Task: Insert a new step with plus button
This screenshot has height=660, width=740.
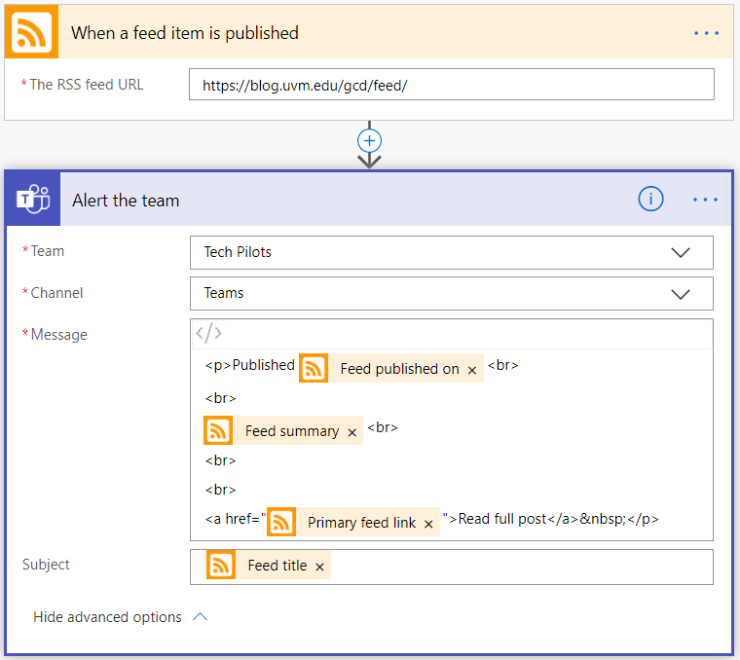Action: click(x=369, y=139)
